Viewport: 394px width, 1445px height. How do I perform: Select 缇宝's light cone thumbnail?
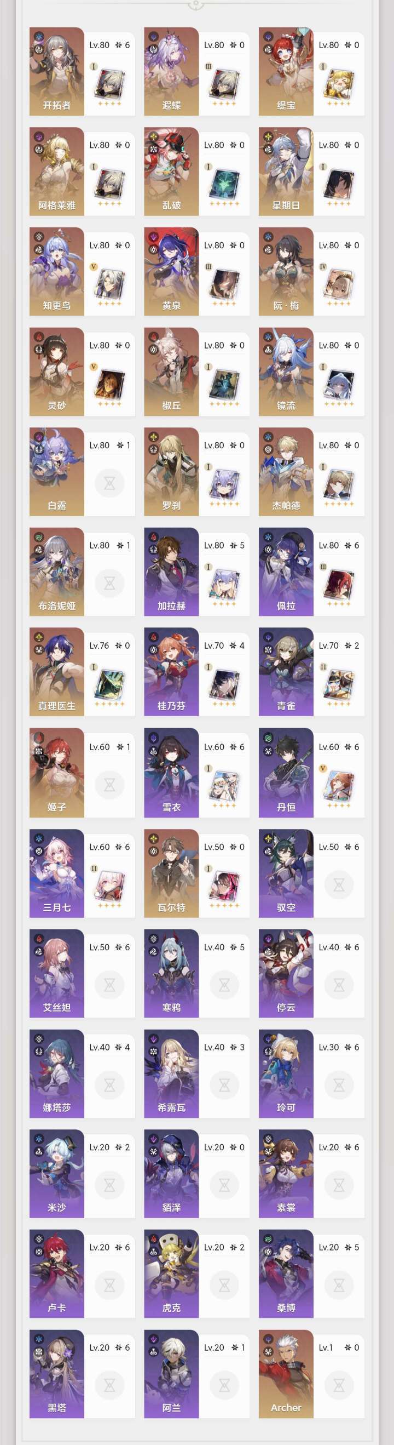[339, 82]
